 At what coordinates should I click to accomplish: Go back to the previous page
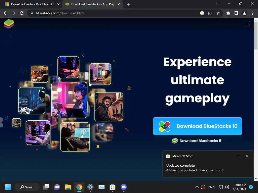point(6,13)
